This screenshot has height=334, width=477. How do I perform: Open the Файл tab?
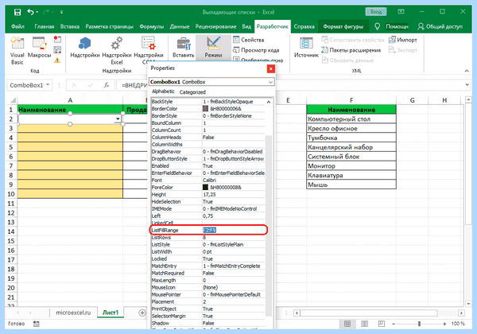pos(17,27)
